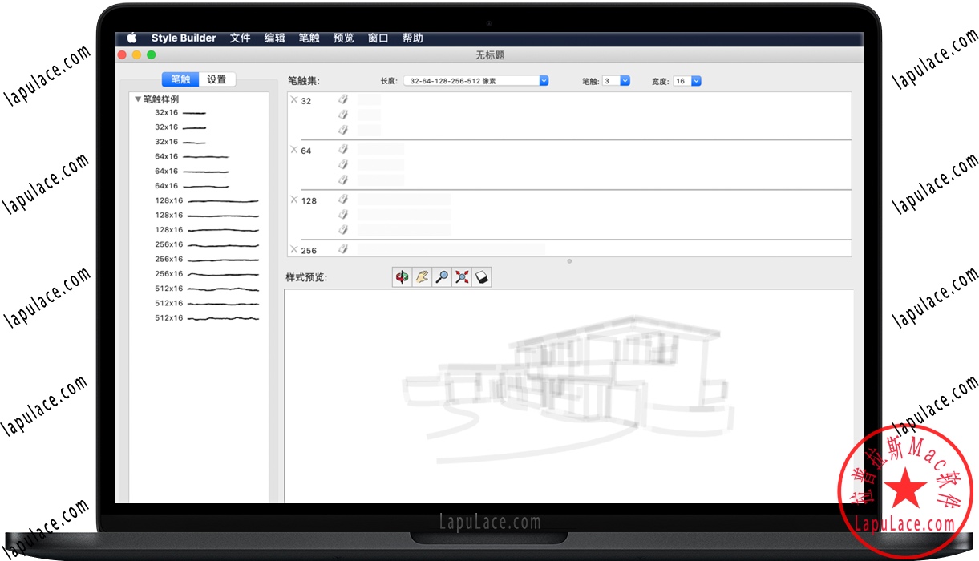Select the Orbit tool in preview toolbar
This screenshot has width=979, height=561.
[402, 277]
